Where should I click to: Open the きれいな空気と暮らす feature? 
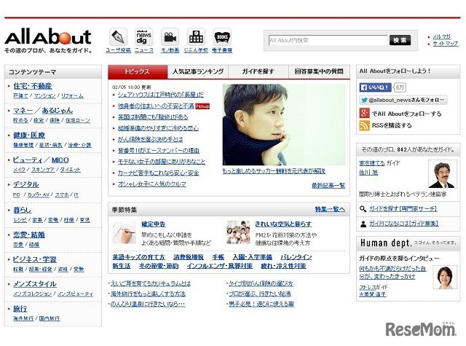tap(283, 224)
